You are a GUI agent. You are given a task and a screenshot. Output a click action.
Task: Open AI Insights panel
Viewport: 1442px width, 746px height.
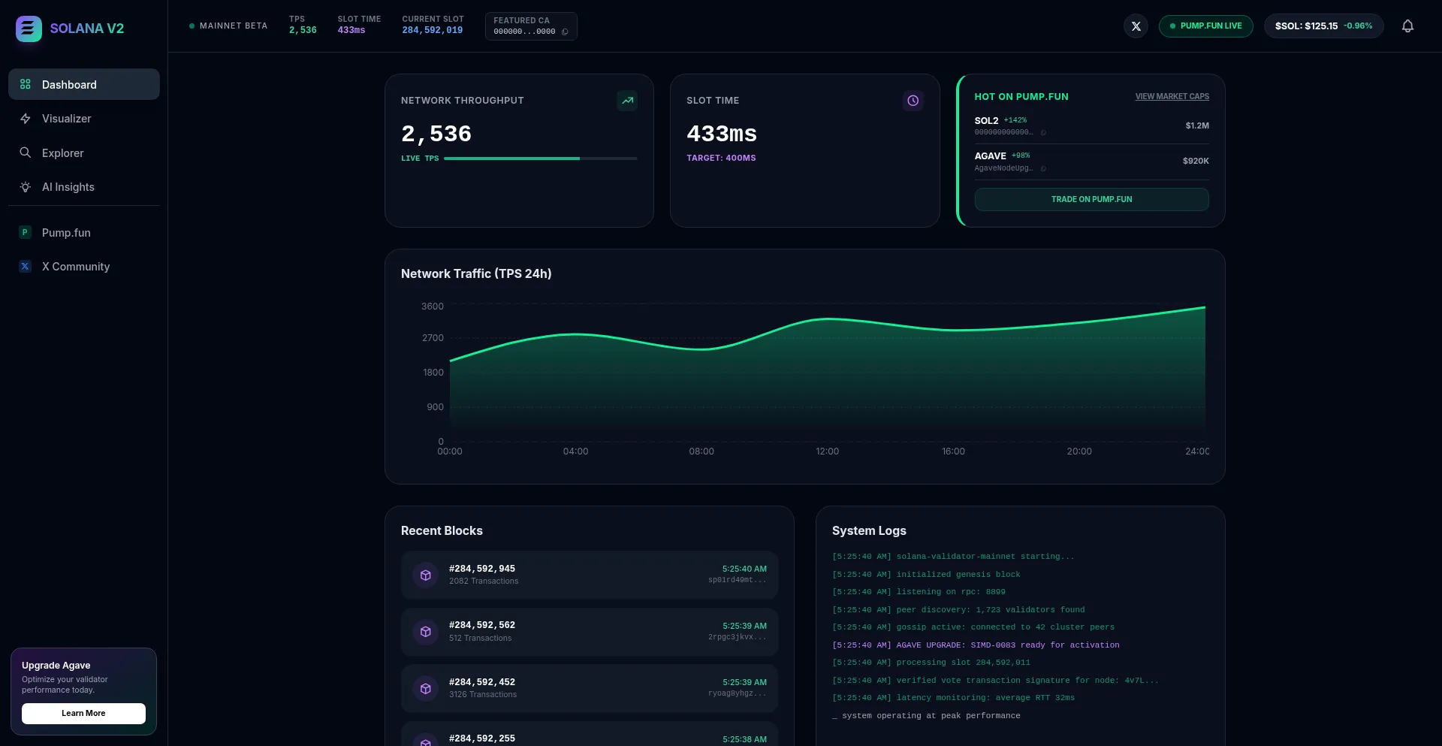click(68, 186)
